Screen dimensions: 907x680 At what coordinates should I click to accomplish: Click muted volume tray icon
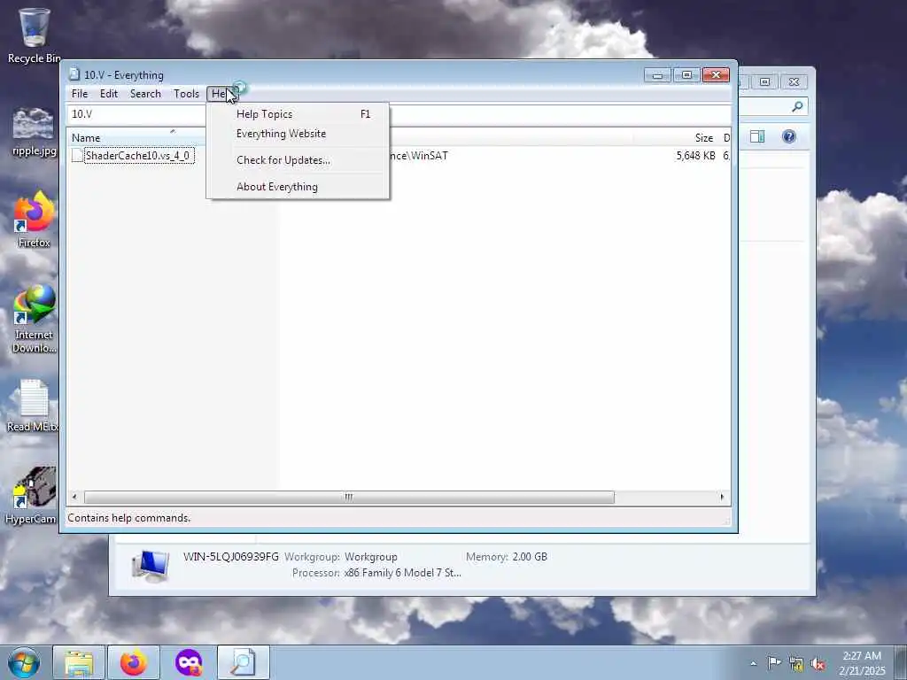818,664
